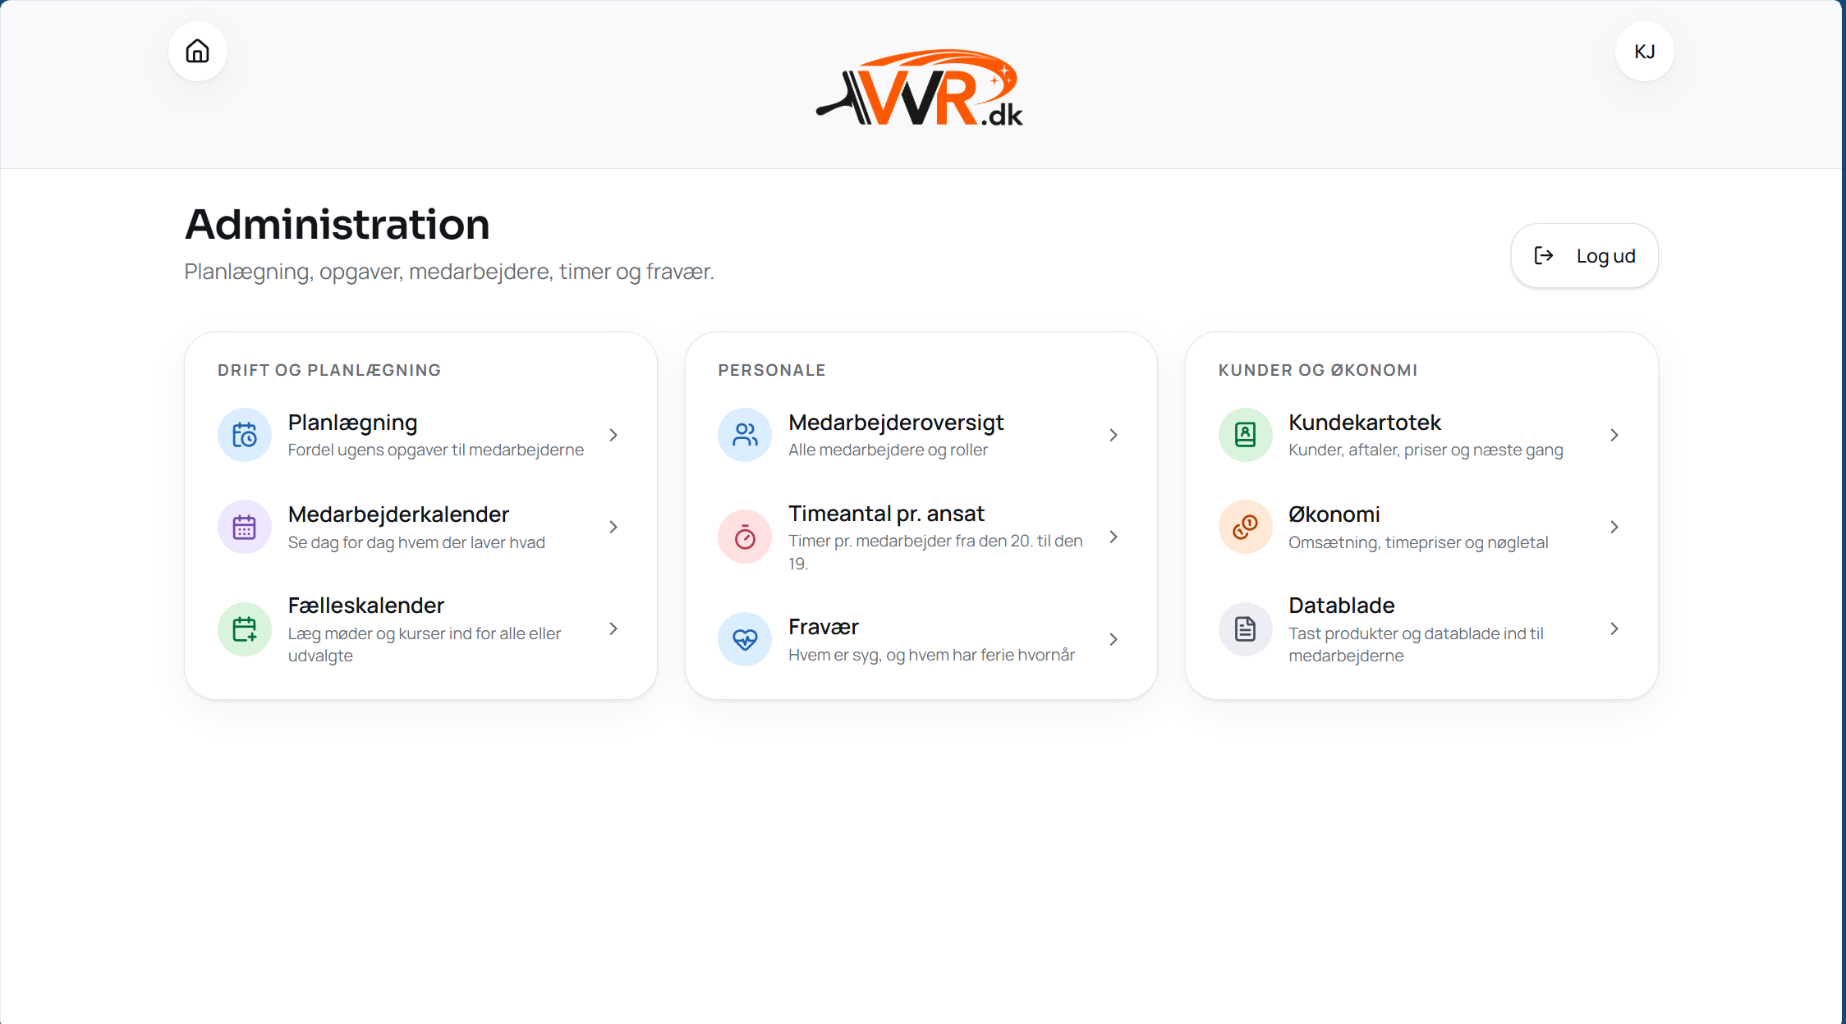Click the Kundekartotek contact book icon
Viewport: 1846px width, 1024px height.
coord(1245,435)
